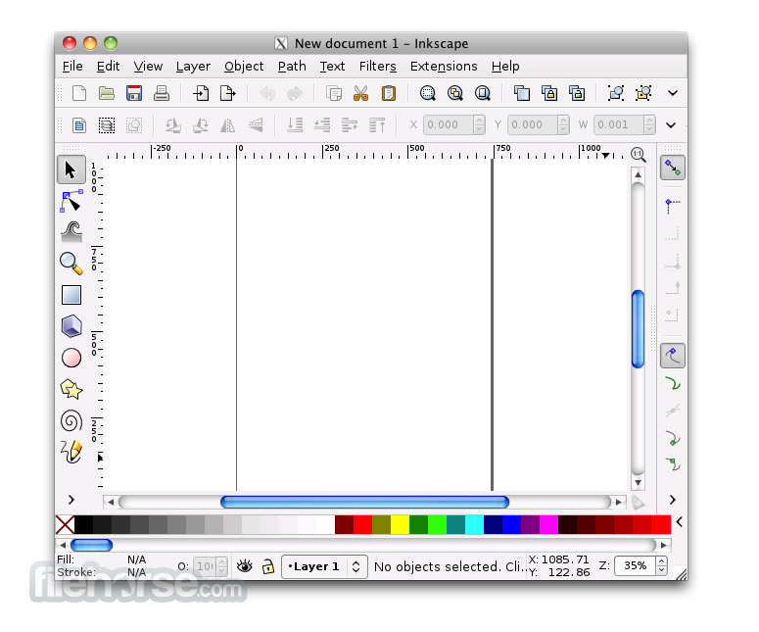This screenshot has width=759, height=632.
Task: Toggle Layer 1 lock icon
Action: click(x=267, y=565)
